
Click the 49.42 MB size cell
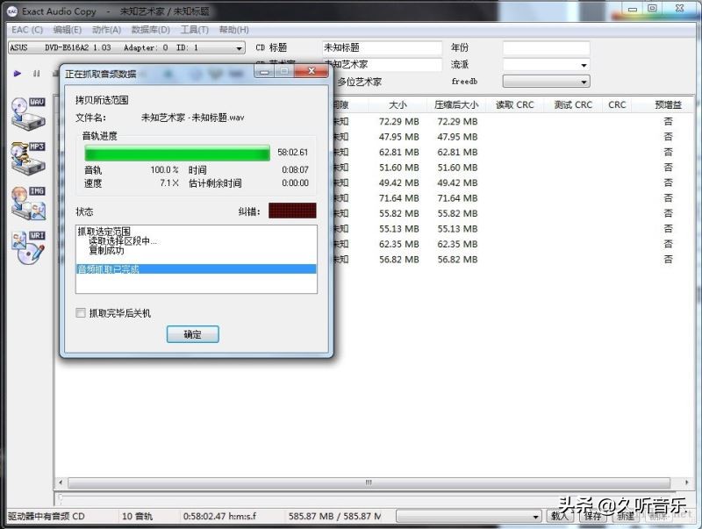(x=399, y=182)
